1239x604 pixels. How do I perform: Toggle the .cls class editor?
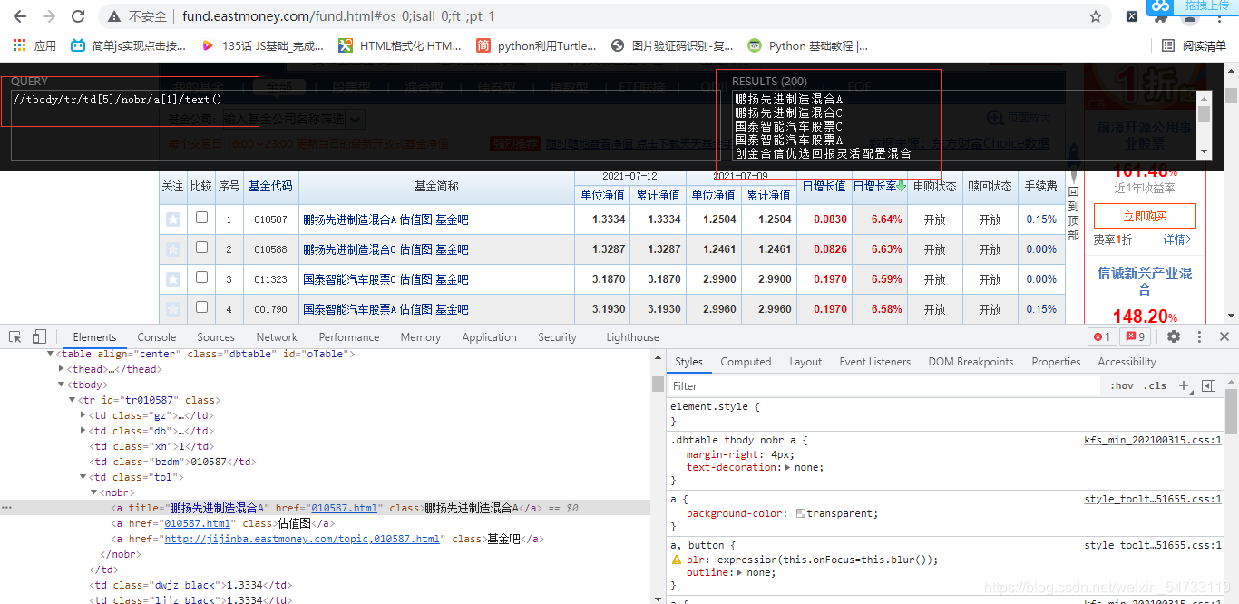pyautogui.click(x=1156, y=385)
